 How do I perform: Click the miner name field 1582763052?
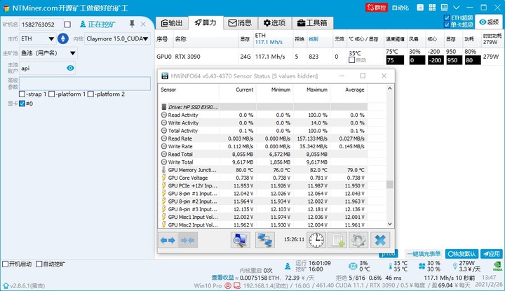click(x=41, y=24)
